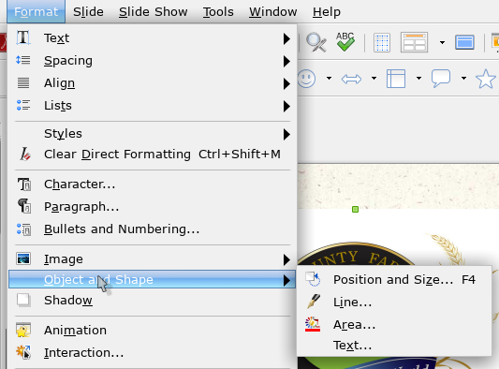
Task: Click the blue Display Views slide icon
Action: tap(464, 42)
